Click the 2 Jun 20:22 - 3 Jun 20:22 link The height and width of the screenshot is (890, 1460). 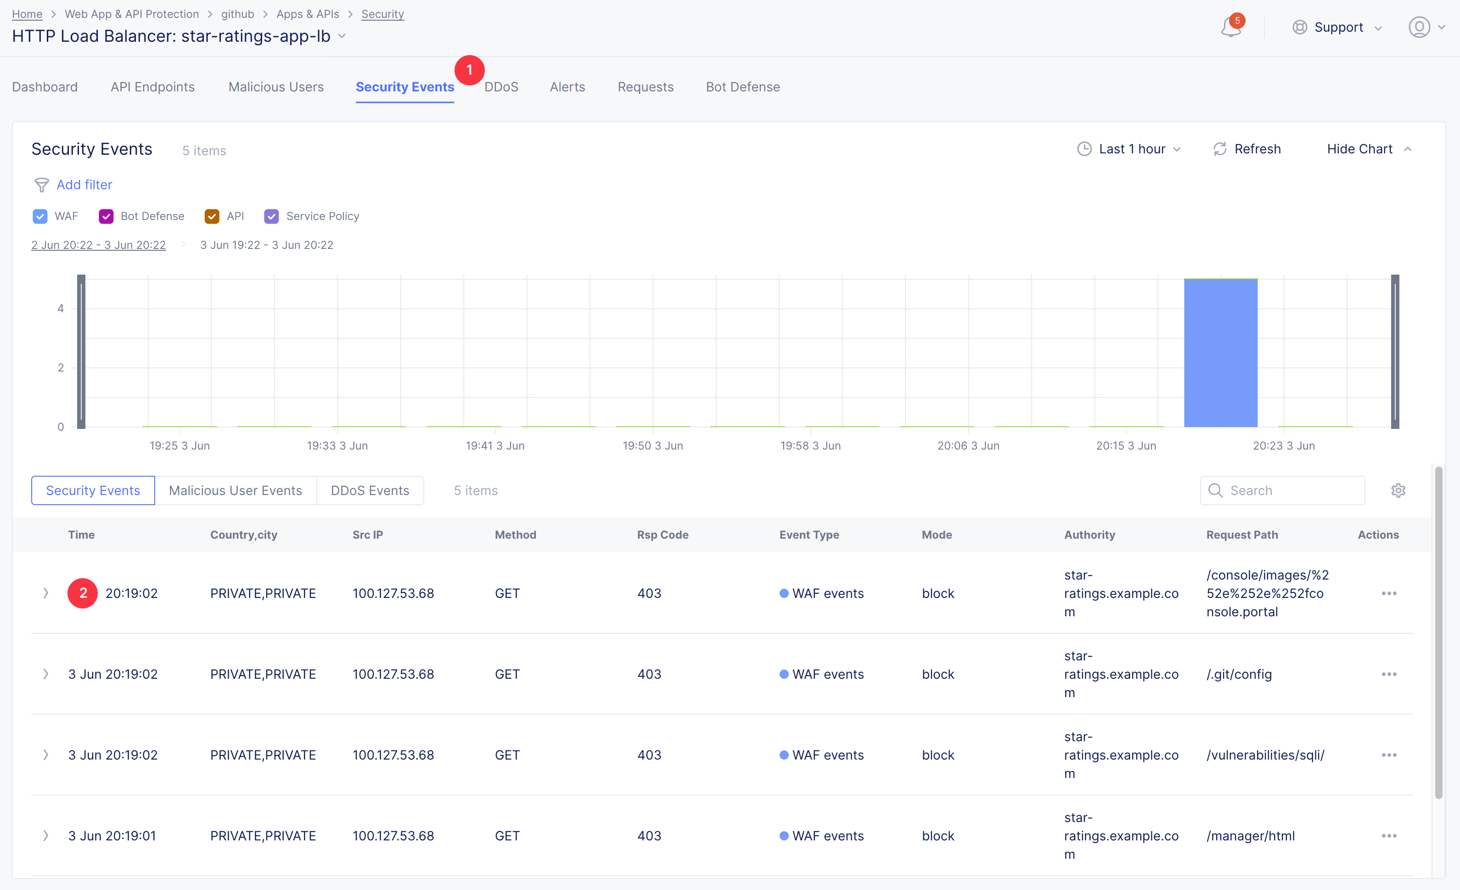coord(98,245)
